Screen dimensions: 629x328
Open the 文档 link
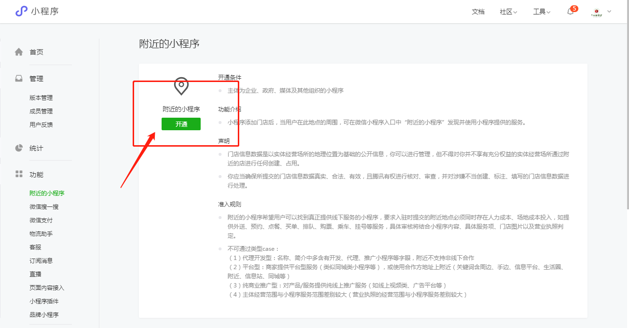(x=478, y=12)
